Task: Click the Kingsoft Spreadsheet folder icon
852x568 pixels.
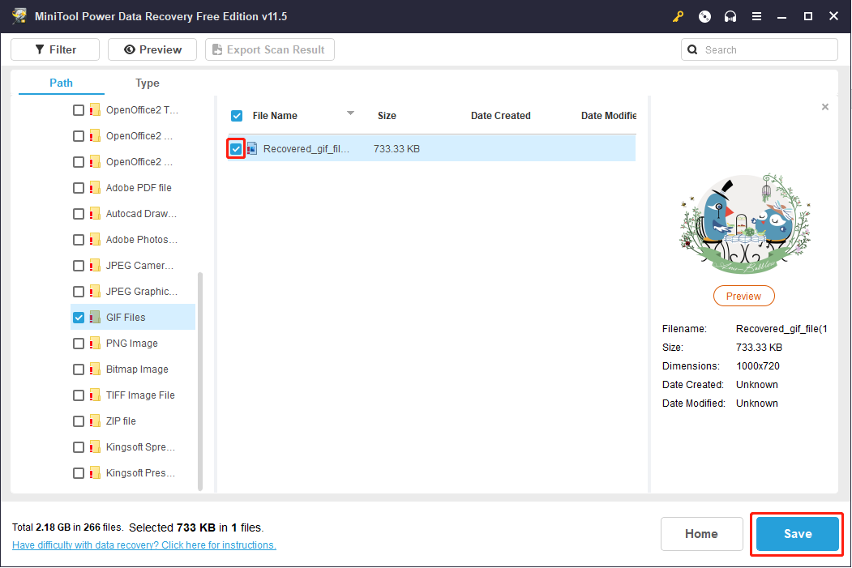Action: tap(95, 447)
